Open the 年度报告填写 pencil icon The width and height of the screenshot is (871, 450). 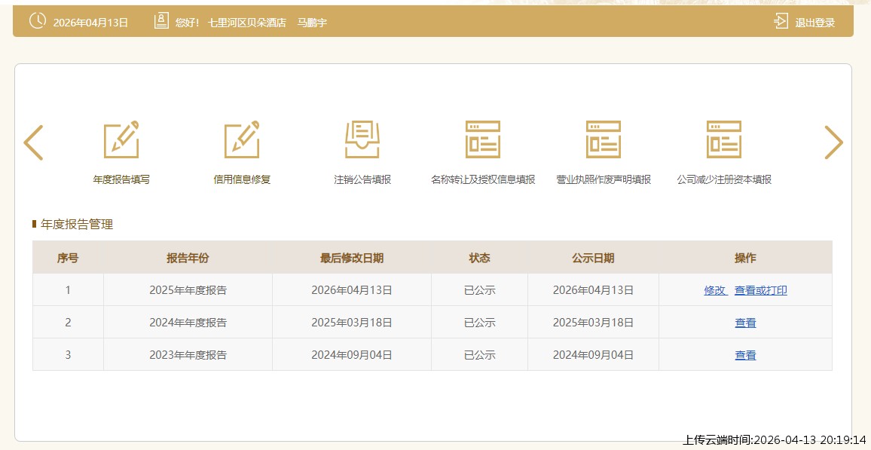(121, 140)
